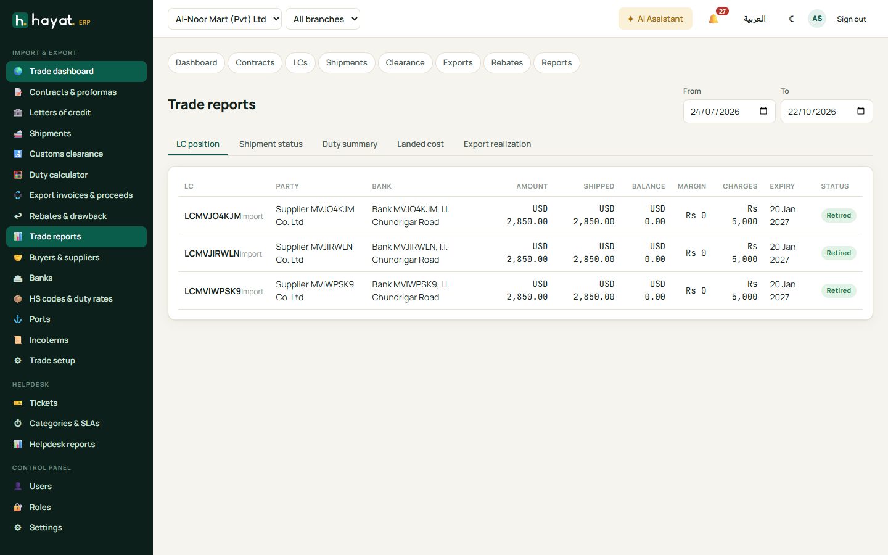This screenshot has height=555, width=888.
Task: Switch to Shipment status tab
Action: tap(271, 144)
